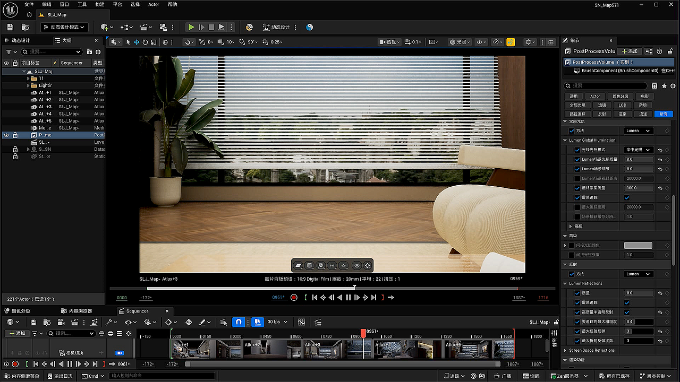Screen dimensions: 680x382
Task: Open the Outliner settings gear
Action: click(98, 52)
